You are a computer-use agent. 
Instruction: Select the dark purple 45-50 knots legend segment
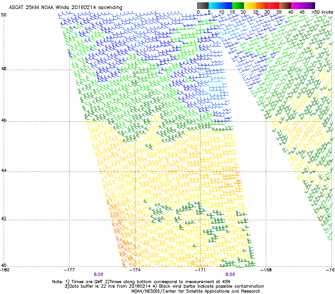coord(309,5)
